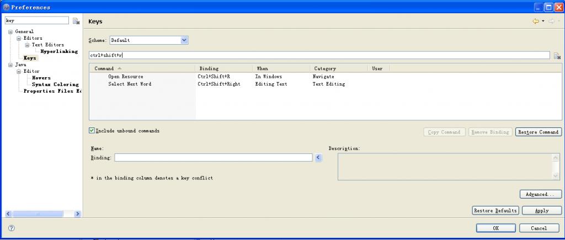Select Hovers under Java Editor
The height and width of the screenshot is (240, 565).
pyautogui.click(x=41, y=78)
